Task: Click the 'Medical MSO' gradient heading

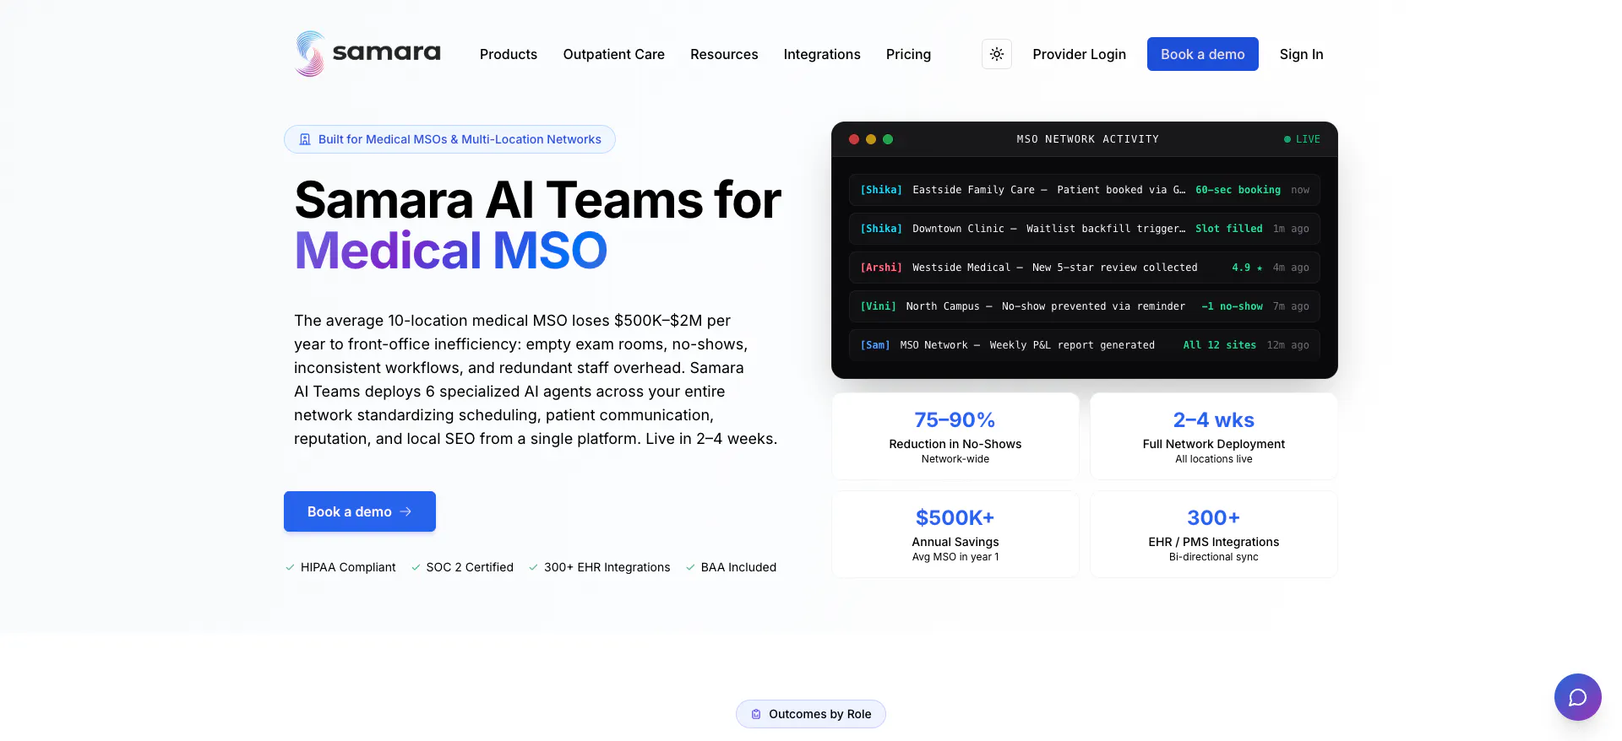Action: point(451,251)
